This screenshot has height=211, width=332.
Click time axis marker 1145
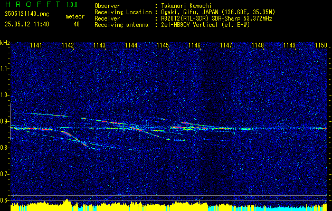click(x=163, y=45)
